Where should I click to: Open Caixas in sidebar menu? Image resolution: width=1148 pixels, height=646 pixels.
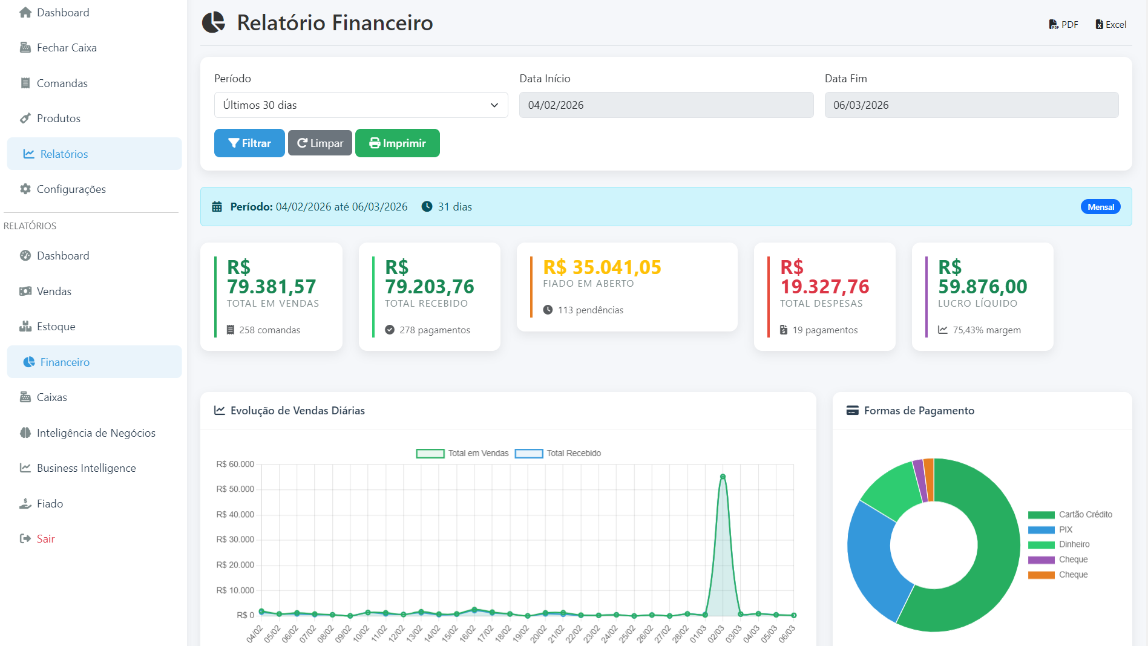tap(51, 397)
